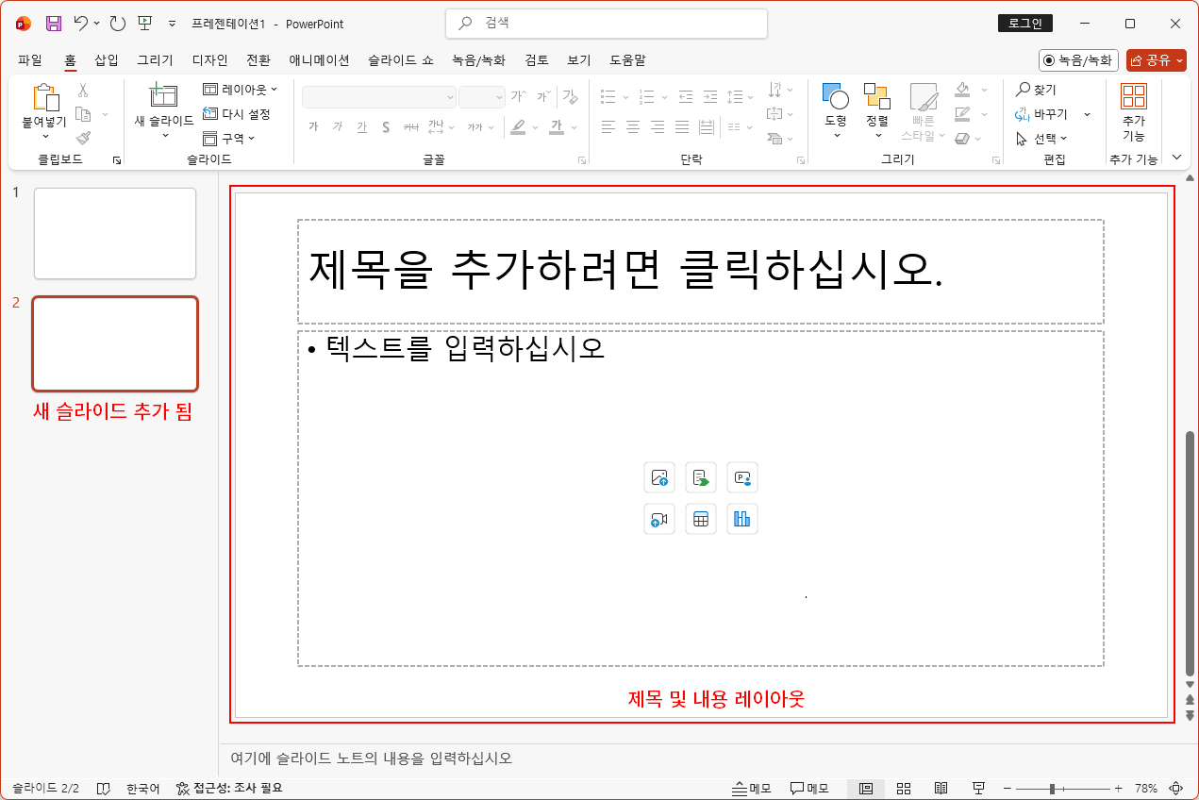1199x800 pixels.
Task: Insert a chart using the placeholder icon
Action: tap(741, 519)
